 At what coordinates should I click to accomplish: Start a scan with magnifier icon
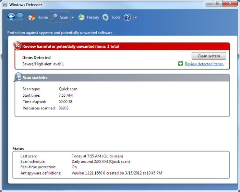pos(55,17)
